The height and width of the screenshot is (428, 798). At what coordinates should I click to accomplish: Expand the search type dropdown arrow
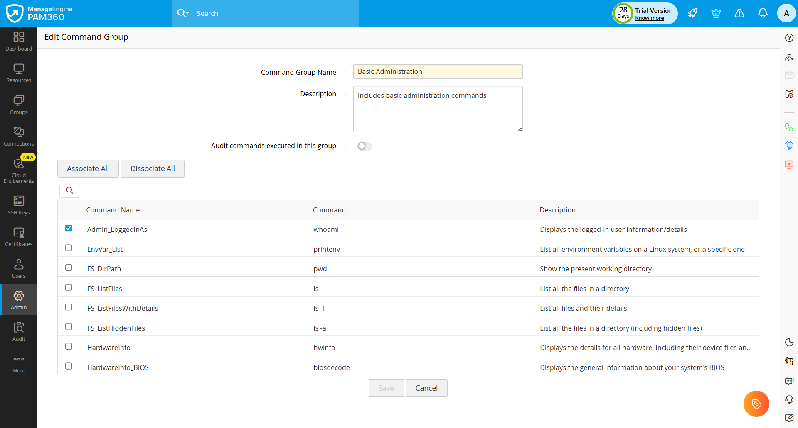click(x=188, y=13)
